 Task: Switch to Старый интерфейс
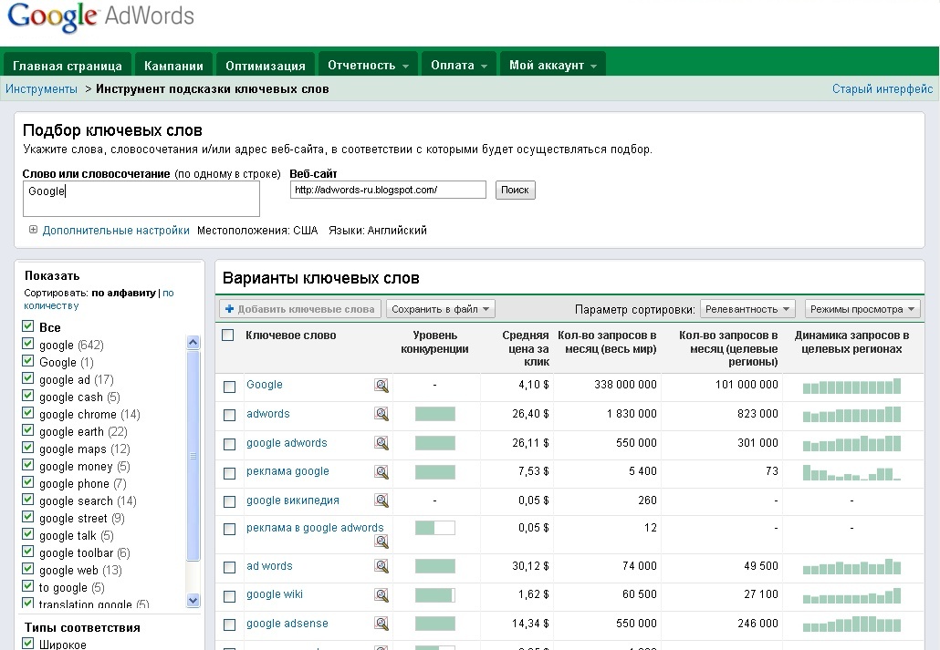click(x=883, y=89)
